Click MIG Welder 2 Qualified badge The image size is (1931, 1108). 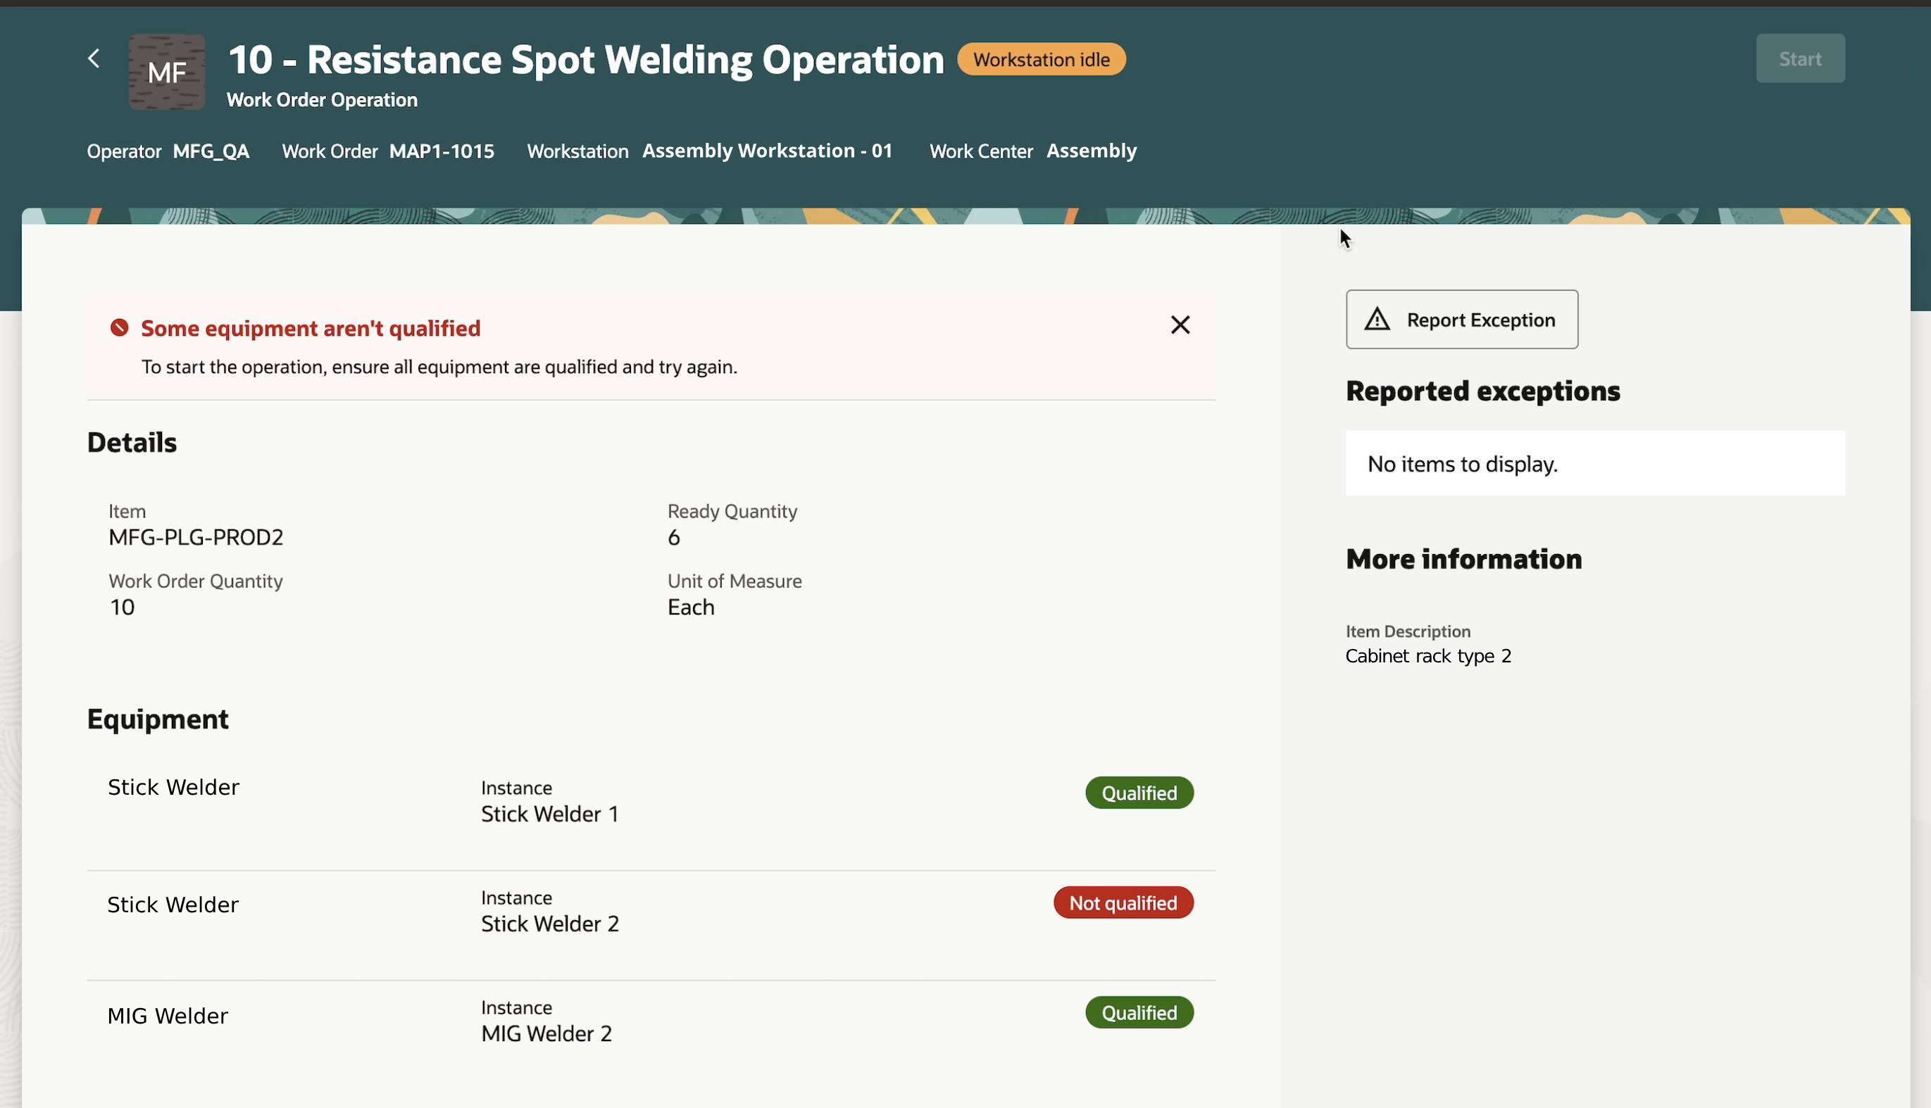pyautogui.click(x=1139, y=1013)
